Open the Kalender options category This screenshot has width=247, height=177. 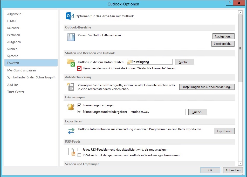click(x=31, y=28)
